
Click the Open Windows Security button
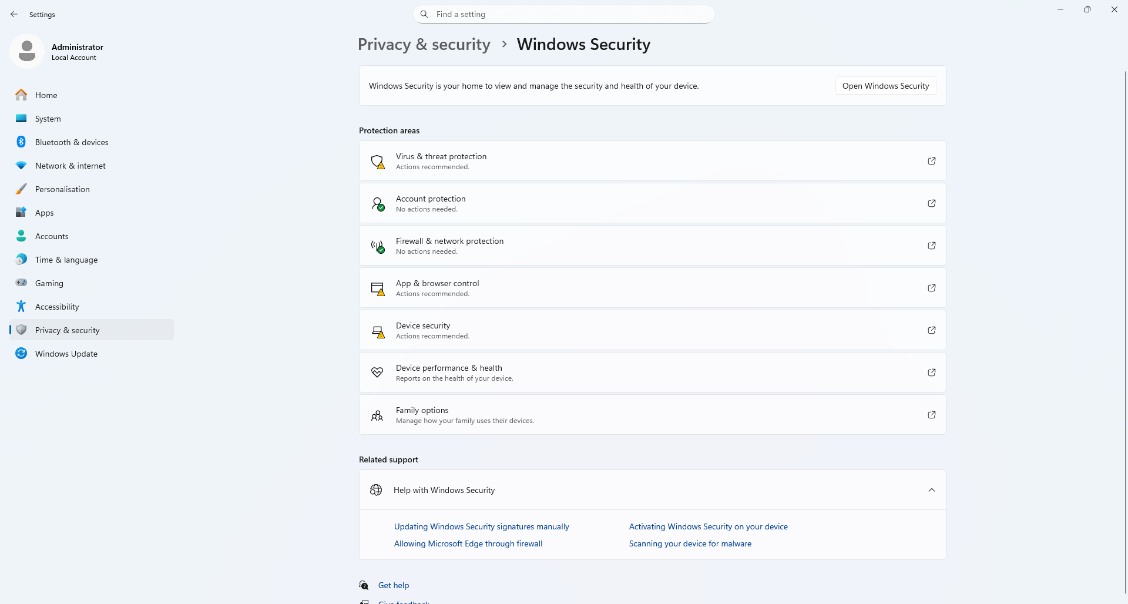pyautogui.click(x=885, y=86)
